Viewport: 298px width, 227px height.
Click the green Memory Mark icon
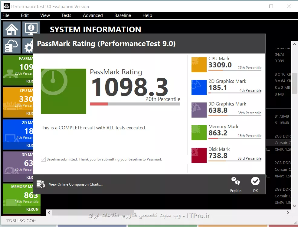coord(199,133)
